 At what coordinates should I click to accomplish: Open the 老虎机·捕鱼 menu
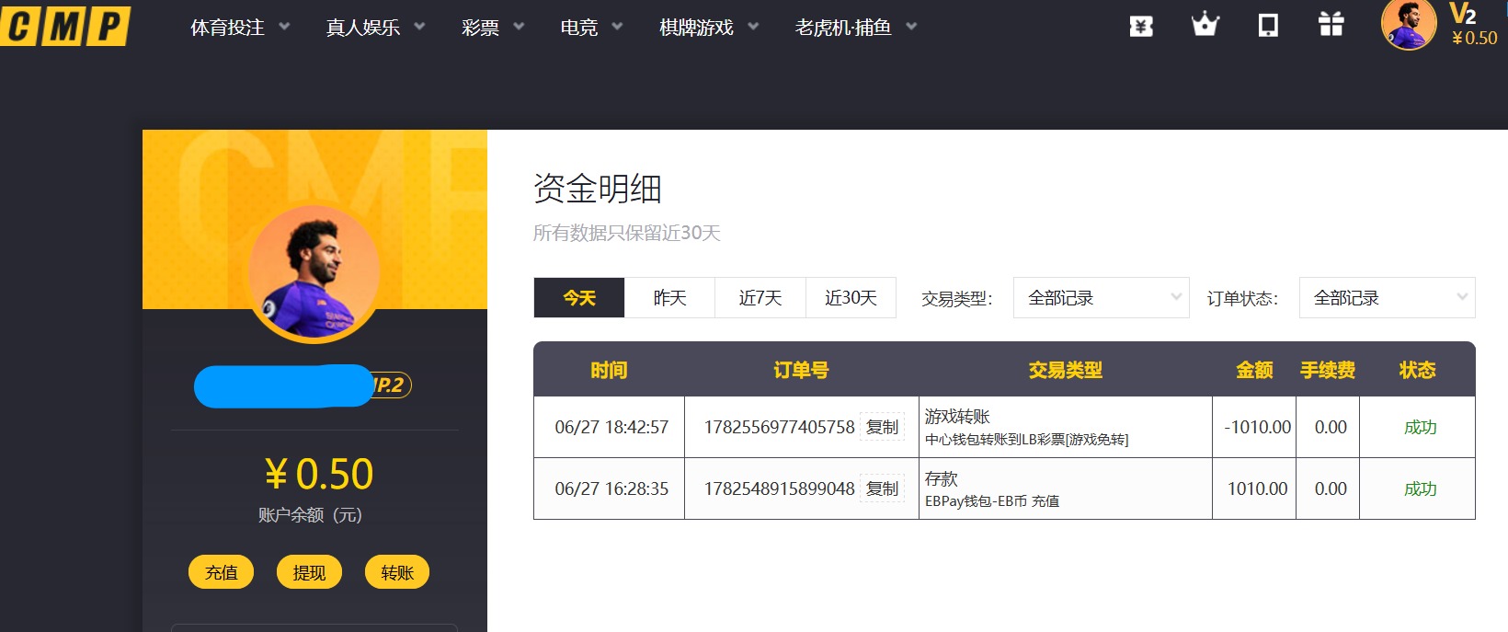coord(843,28)
